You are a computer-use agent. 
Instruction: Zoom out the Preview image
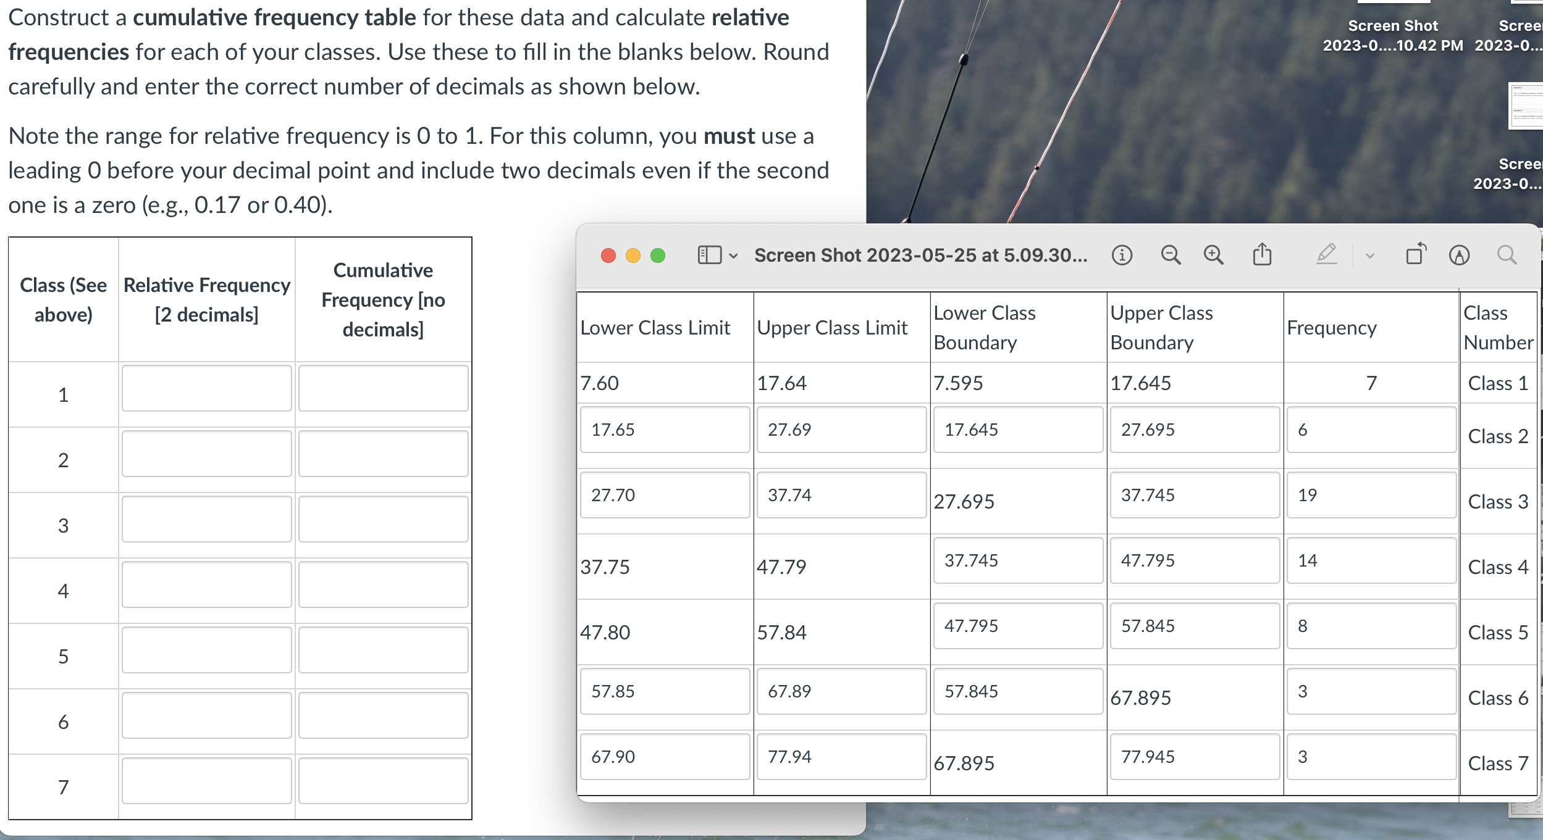(x=1171, y=255)
